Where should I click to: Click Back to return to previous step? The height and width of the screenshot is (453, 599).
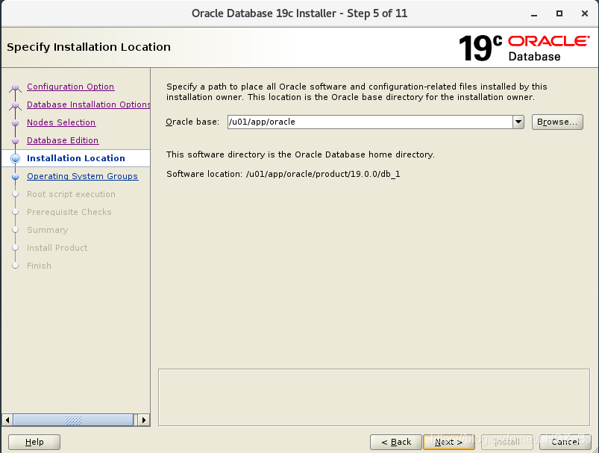point(395,442)
